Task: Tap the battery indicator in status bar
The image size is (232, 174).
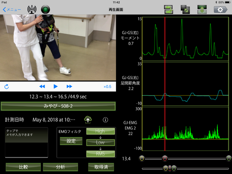Action: pos(228,2)
